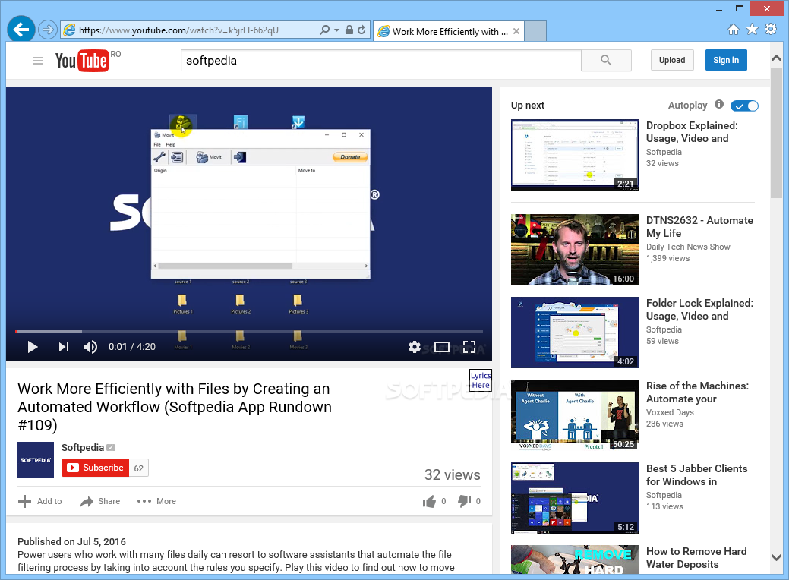Maximize the browser window
The image size is (789, 580).
(x=739, y=8)
